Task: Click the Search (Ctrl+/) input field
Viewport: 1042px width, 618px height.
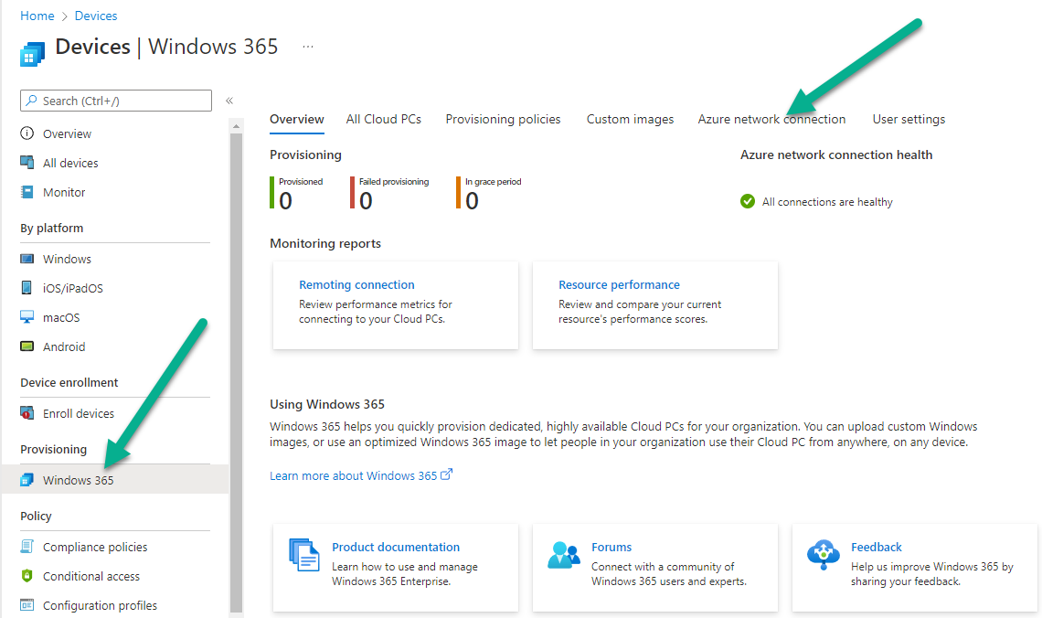Action: (116, 101)
